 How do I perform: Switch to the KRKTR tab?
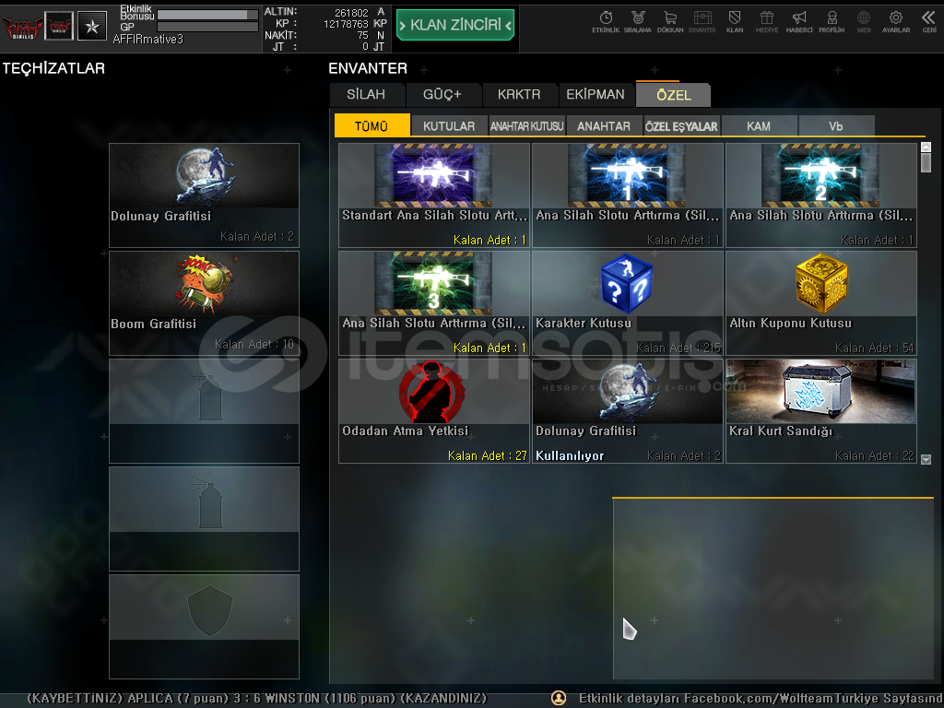[x=519, y=95]
